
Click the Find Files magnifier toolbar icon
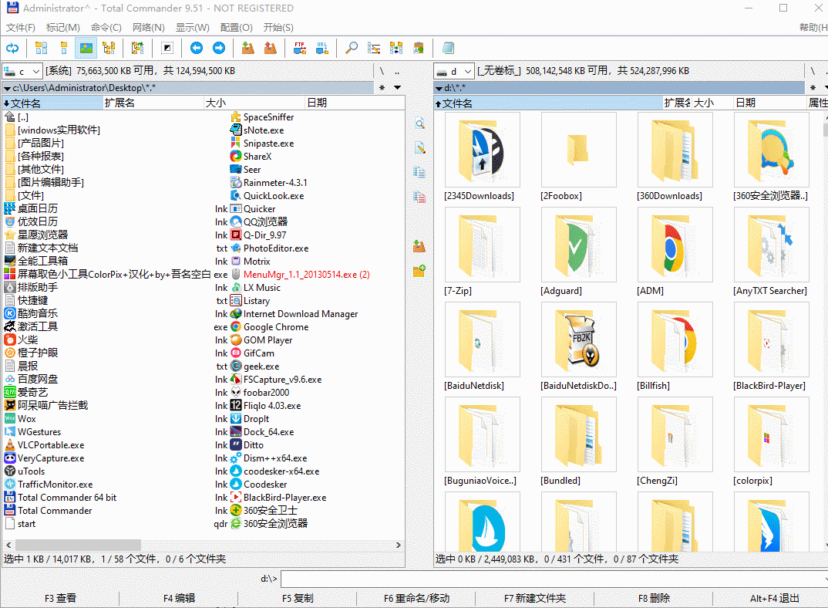coord(351,48)
